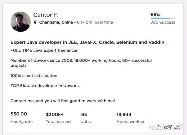The image size is (187, 135).
Task: Click the location pin icon
Action: (35, 22)
